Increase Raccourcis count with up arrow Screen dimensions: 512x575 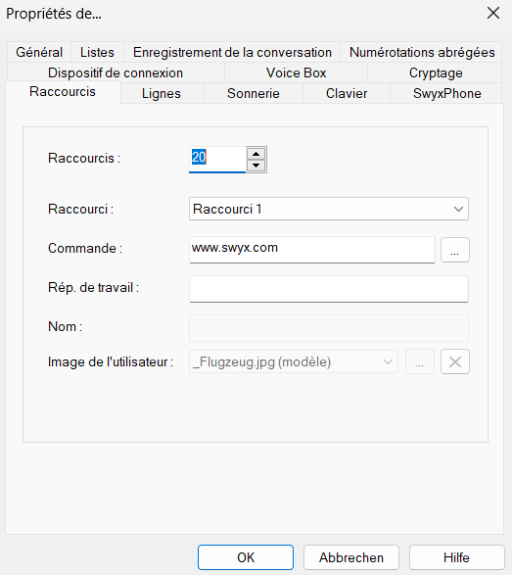256,154
